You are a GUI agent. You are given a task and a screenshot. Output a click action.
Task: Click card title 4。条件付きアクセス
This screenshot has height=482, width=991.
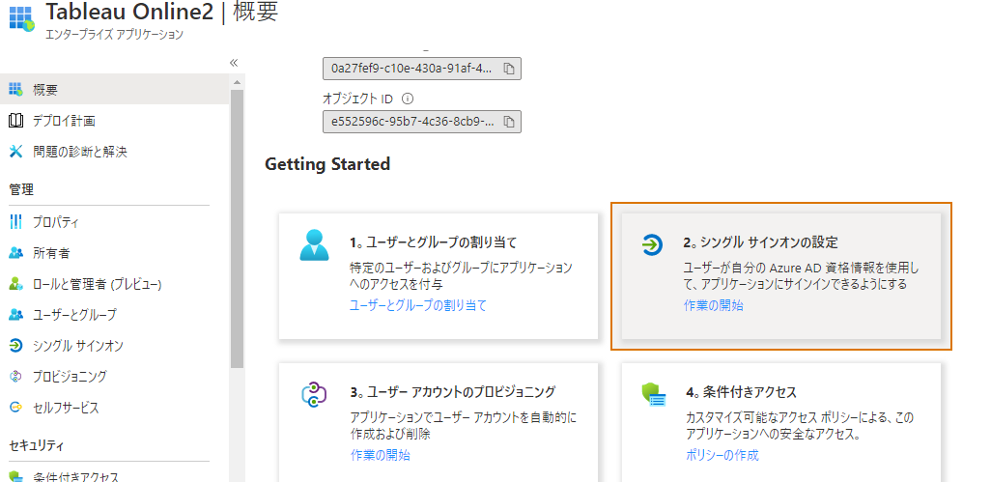(742, 391)
